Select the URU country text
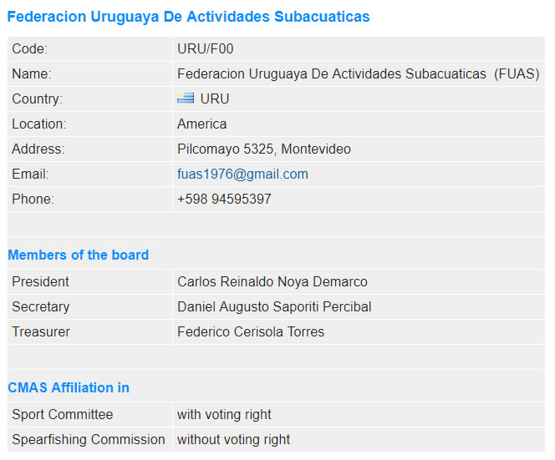Screen dimensions: 555x460 215,99
